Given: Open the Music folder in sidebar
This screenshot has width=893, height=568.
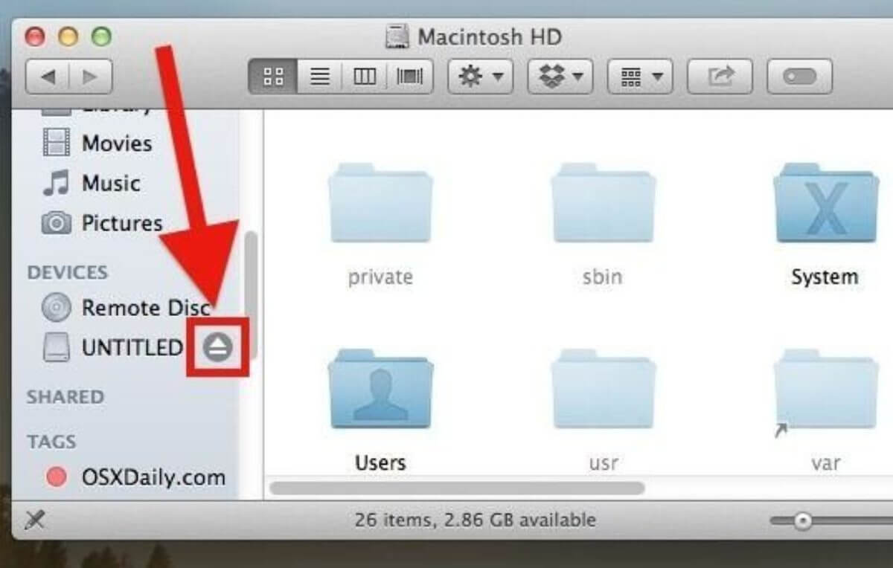Looking at the screenshot, I should (112, 184).
